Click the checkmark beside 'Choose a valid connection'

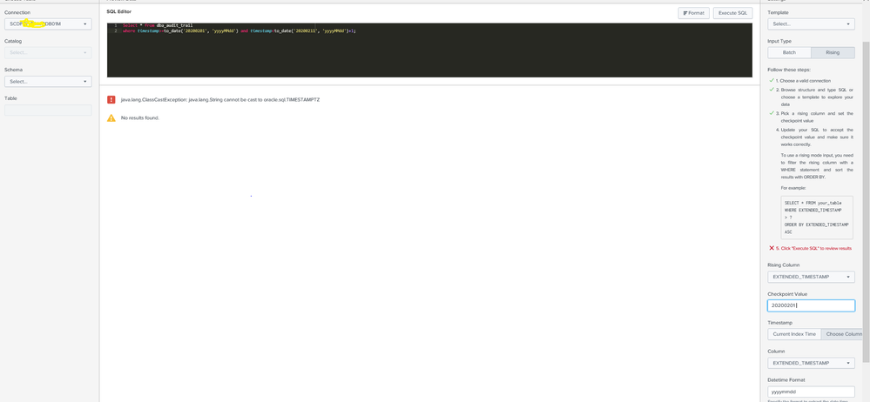click(x=772, y=81)
